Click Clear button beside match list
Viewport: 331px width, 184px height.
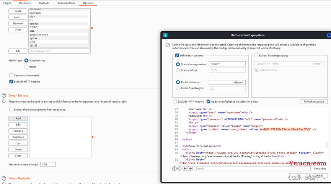point(18,30)
